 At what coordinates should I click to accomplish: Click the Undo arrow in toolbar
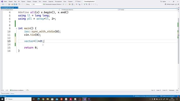point(19,4)
